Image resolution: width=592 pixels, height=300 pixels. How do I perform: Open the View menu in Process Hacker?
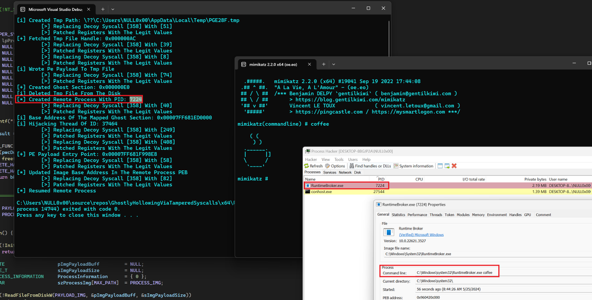coord(326,160)
